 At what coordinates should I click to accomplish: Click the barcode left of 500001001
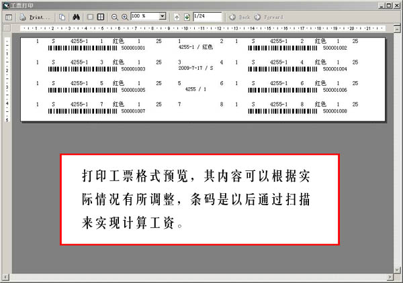click(83, 48)
